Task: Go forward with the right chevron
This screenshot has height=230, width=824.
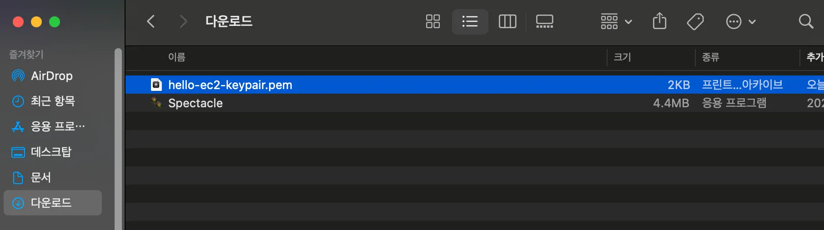Action: pyautogui.click(x=183, y=21)
